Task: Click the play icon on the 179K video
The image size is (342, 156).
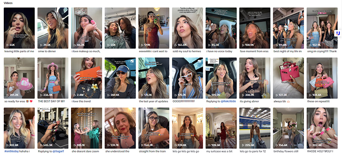Action: pyautogui.click(x=142, y=45)
